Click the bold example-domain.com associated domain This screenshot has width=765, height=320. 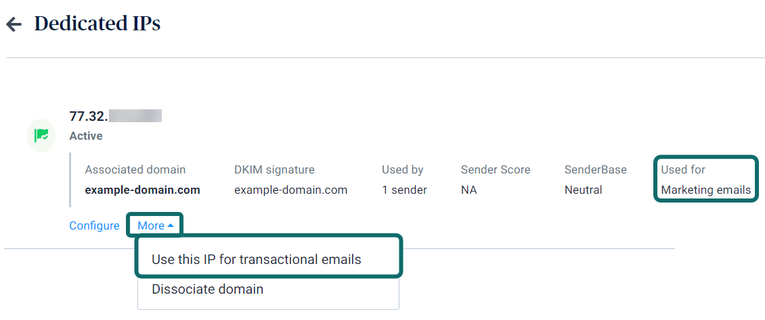(x=142, y=190)
